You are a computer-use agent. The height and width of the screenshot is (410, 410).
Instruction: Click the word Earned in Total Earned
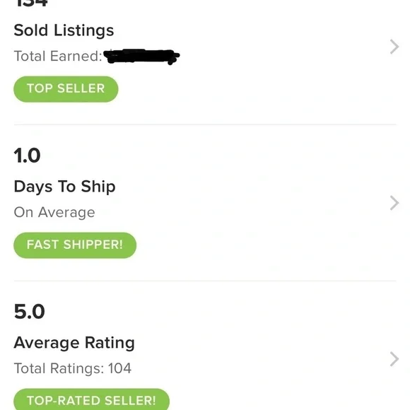(76, 56)
